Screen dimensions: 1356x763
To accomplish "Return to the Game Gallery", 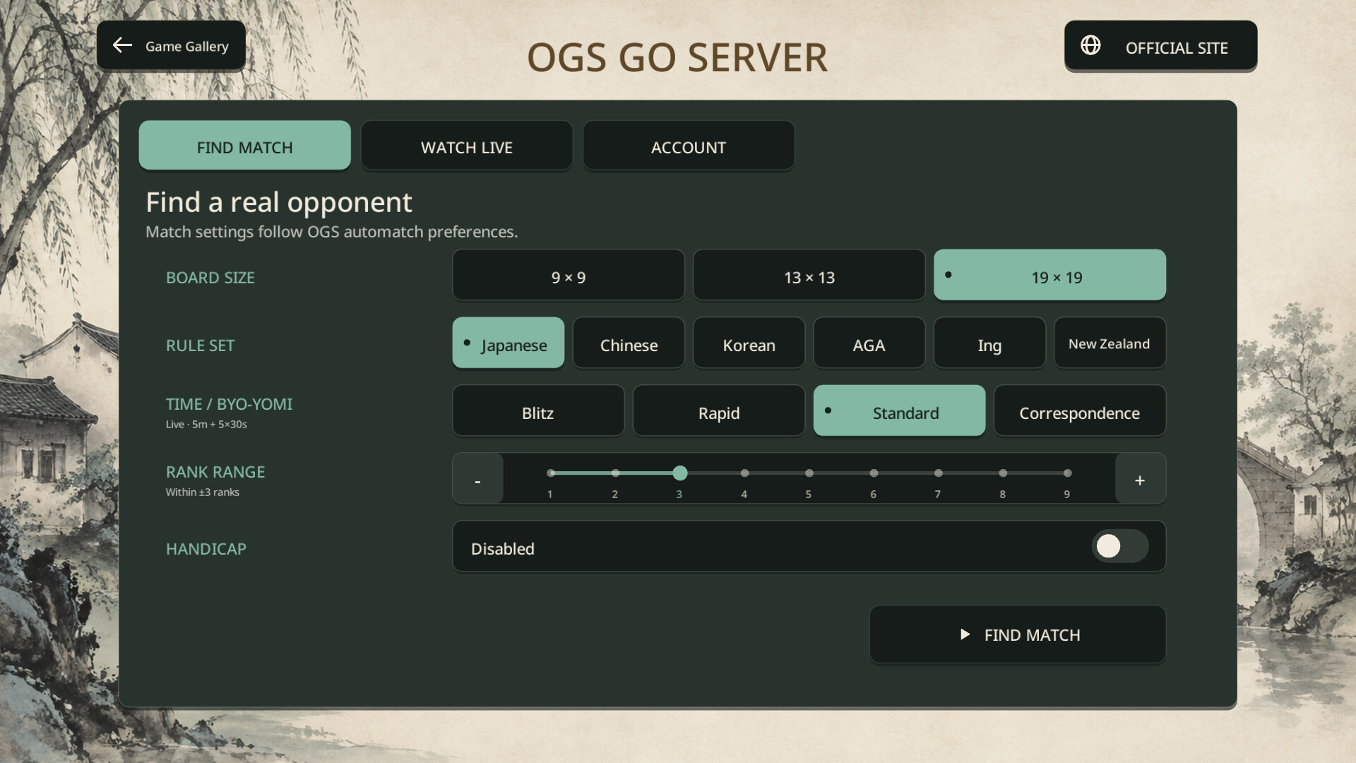I will (x=171, y=46).
